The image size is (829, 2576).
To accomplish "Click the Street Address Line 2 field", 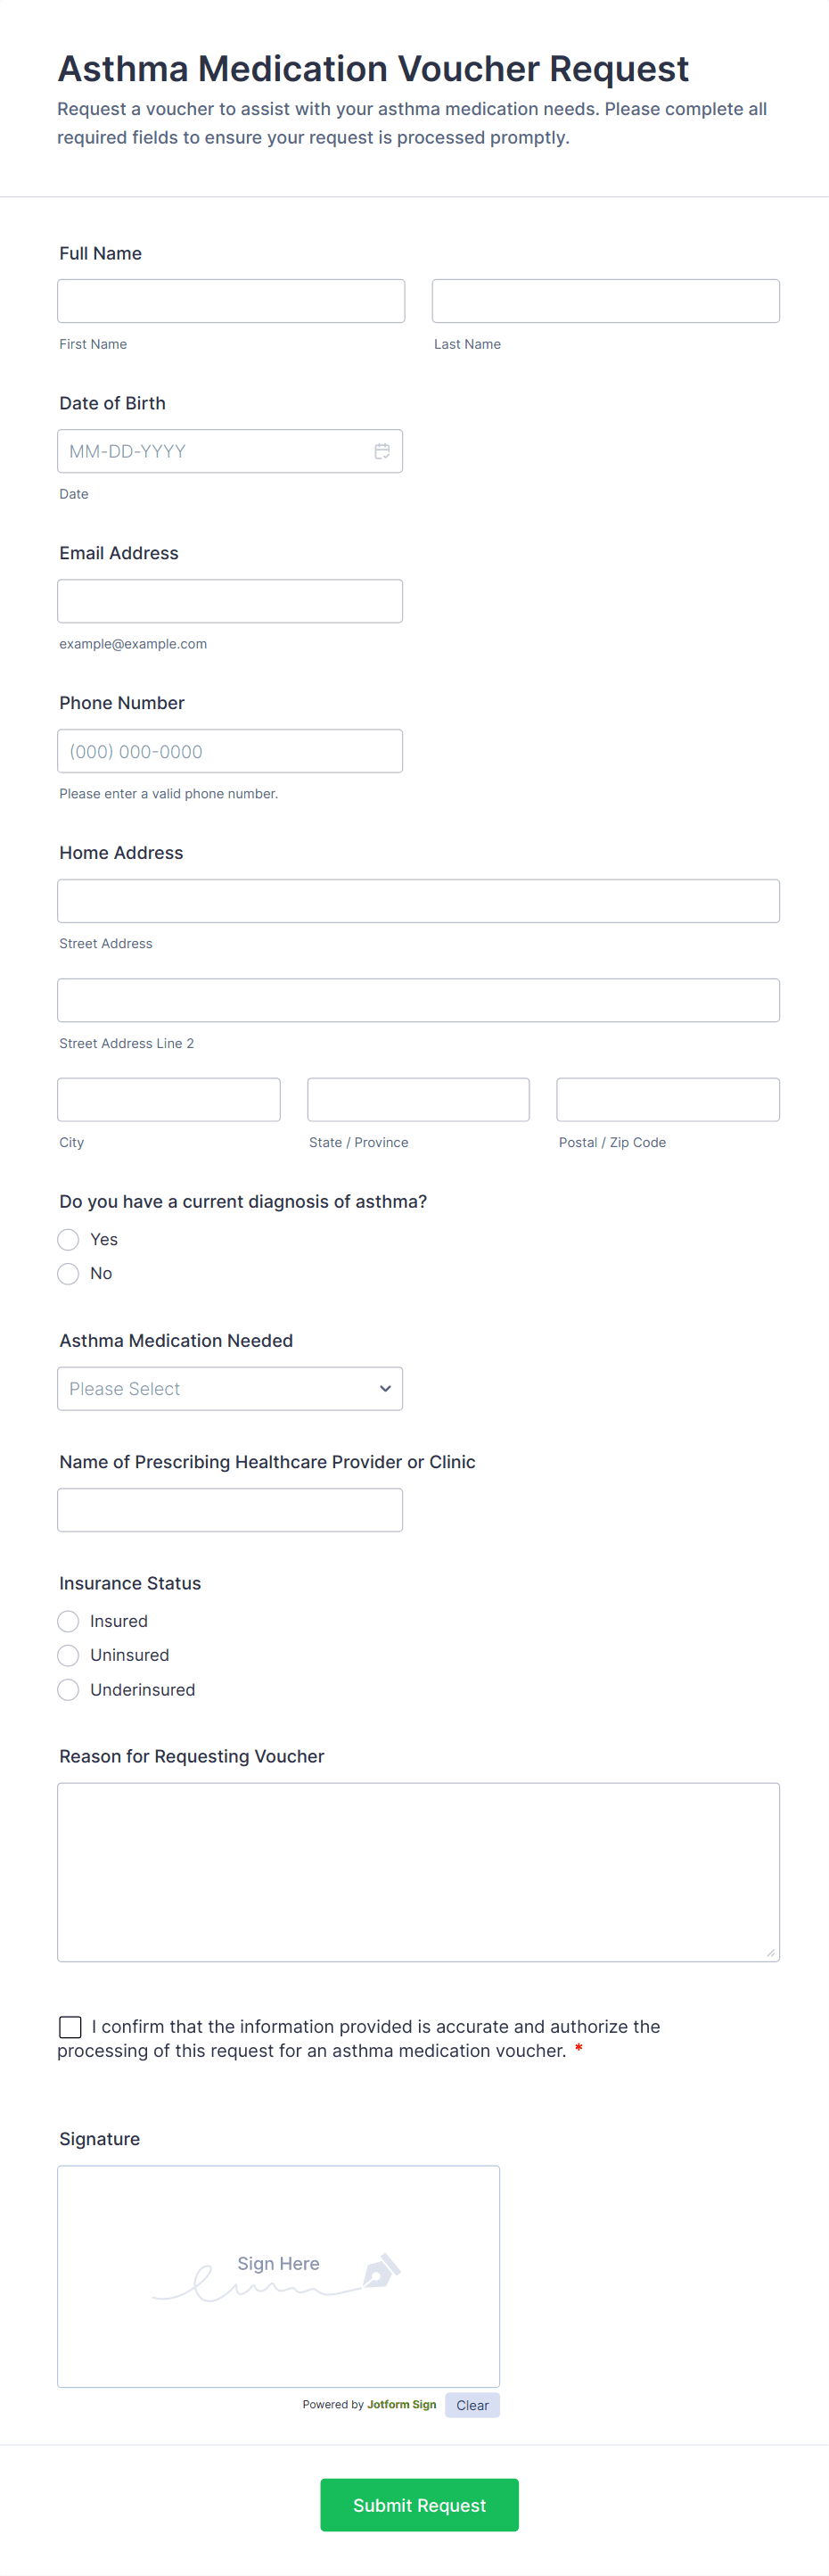I will pyautogui.click(x=417, y=1000).
